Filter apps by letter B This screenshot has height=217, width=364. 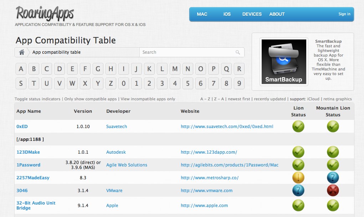click(34, 69)
